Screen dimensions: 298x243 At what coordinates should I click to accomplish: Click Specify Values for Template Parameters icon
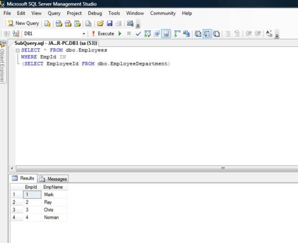pyautogui.click(x=269, y=34)
